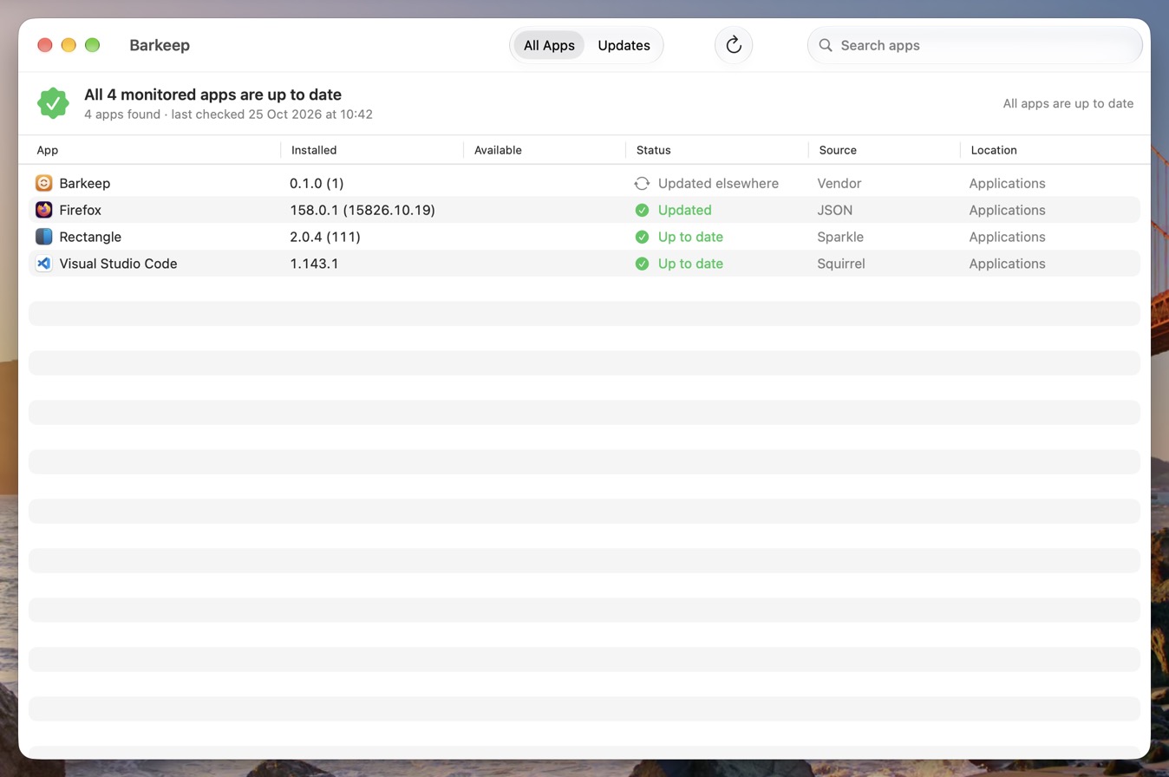The width and height of the screenshot is (1169, 777).
Task: Click the JSON source cell
Action: click(x=835, y=210)
